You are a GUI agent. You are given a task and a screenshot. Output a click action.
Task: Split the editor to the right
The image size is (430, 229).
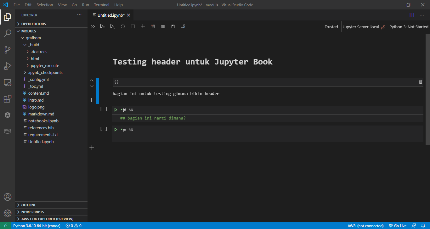412,15
